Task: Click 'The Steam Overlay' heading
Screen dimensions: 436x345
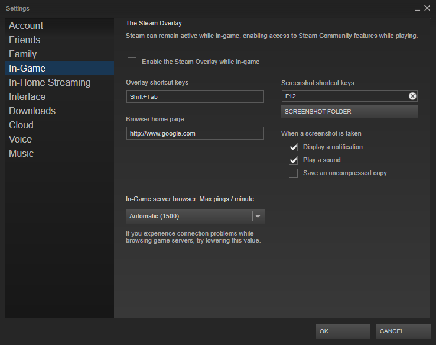Action: coord(154,23)
